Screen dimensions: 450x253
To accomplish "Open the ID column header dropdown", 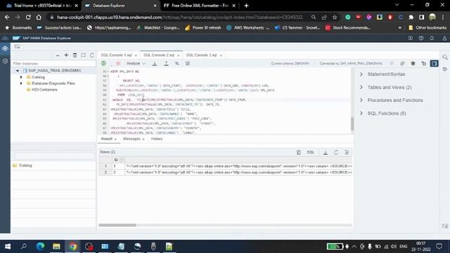I will (x=122, y=160).
